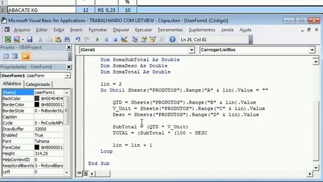Click the Copy icon in the toolbar
323x182 pixels.
pyautogui.click(x=49, y=39)
